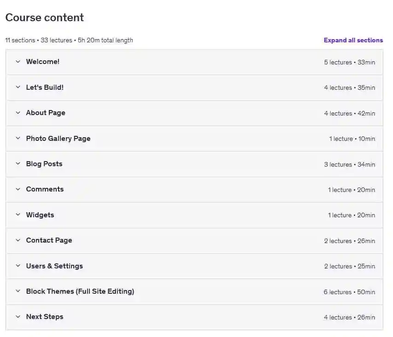The image size is (393, 337).
Task: Expand all sections link
Action: (353, 40)
